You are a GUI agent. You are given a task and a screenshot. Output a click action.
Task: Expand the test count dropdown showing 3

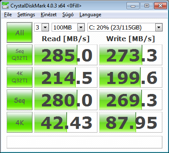tap(45, 27)
